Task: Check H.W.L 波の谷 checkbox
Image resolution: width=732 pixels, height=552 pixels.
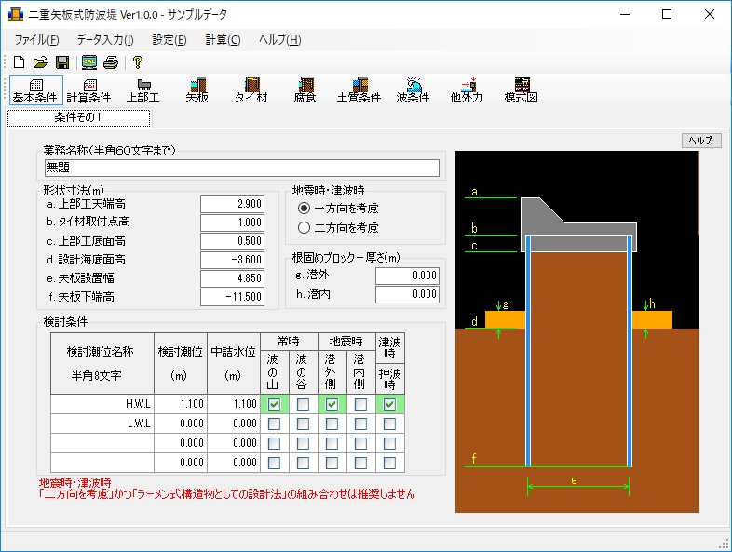Action: [303, 404]
